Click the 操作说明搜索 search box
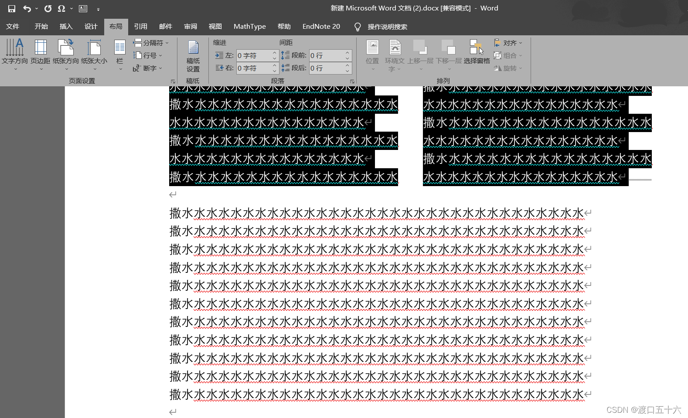The image size is (688, 418). [x=387, y=27]
